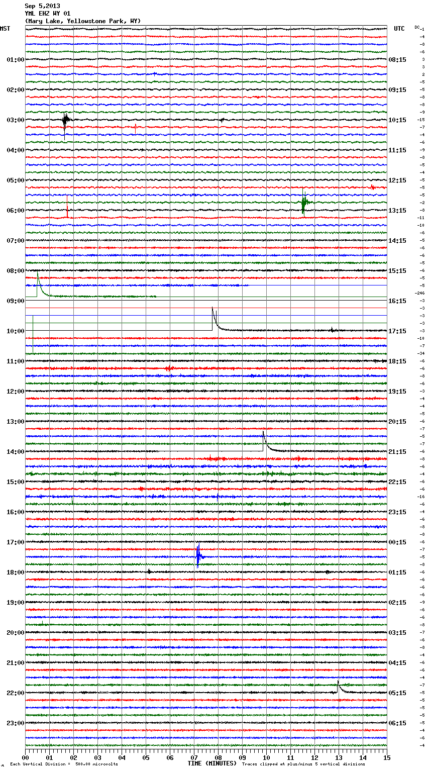Select the 14:00 MST time label
The image size is (427, 771).
[16, 452]
